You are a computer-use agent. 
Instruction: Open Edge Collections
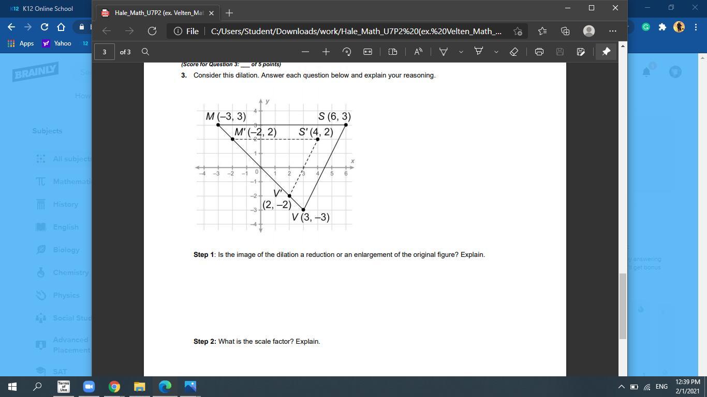coord(565,31)
